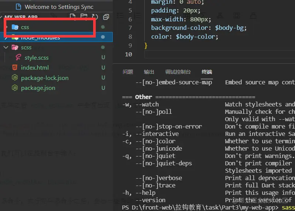Open index.html in the explorer

(x=35, y=67)
